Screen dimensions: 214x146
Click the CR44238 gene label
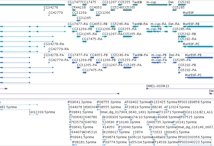click(x=79, y=7)
